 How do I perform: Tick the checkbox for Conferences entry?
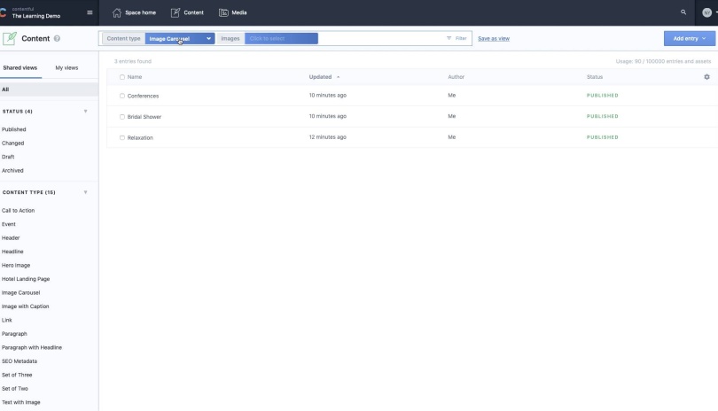(x=122, y=96)
